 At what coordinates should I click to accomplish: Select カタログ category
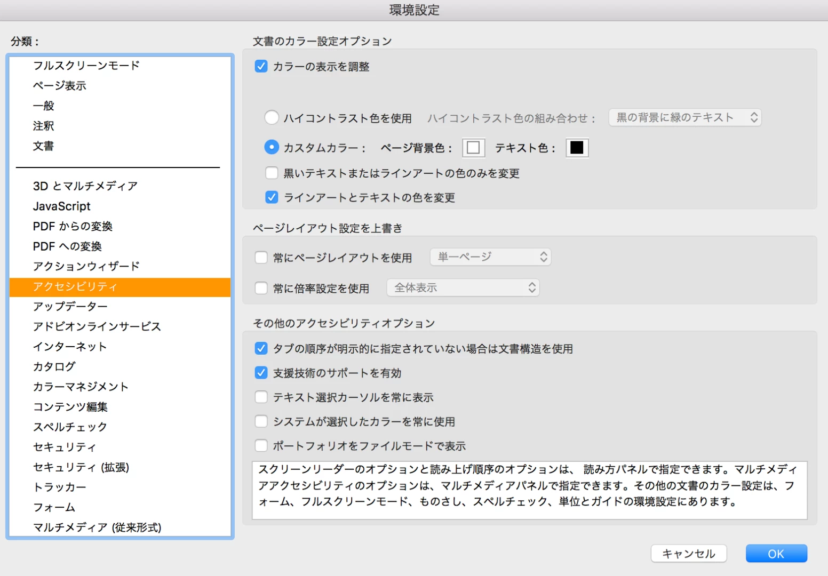coord(120,366)
